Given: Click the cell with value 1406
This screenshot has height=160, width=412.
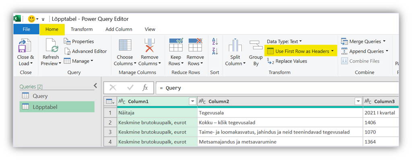Looking at the screenshot, I should (381, 123).
